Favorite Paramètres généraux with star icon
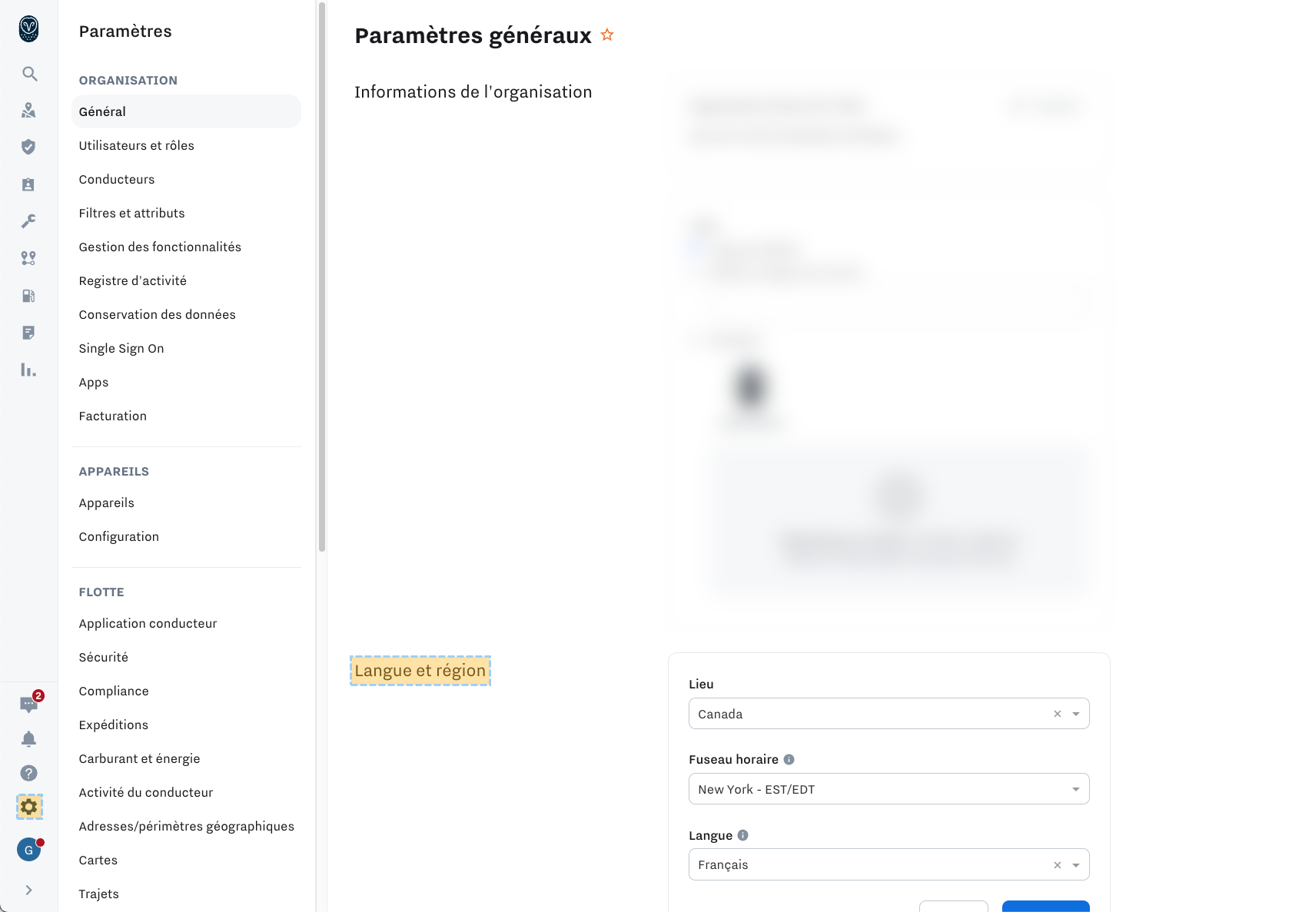 pyautogui.click(x=607, y=35)
